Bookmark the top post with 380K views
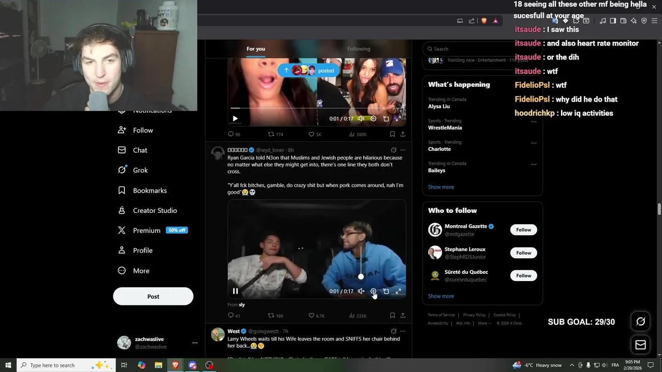 pyautogui.click(x=392, y=134)
